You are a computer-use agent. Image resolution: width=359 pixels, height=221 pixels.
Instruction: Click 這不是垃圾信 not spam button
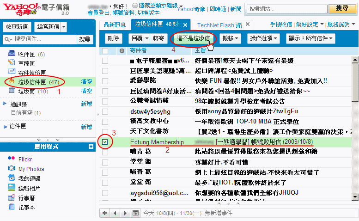pos(194,38)
